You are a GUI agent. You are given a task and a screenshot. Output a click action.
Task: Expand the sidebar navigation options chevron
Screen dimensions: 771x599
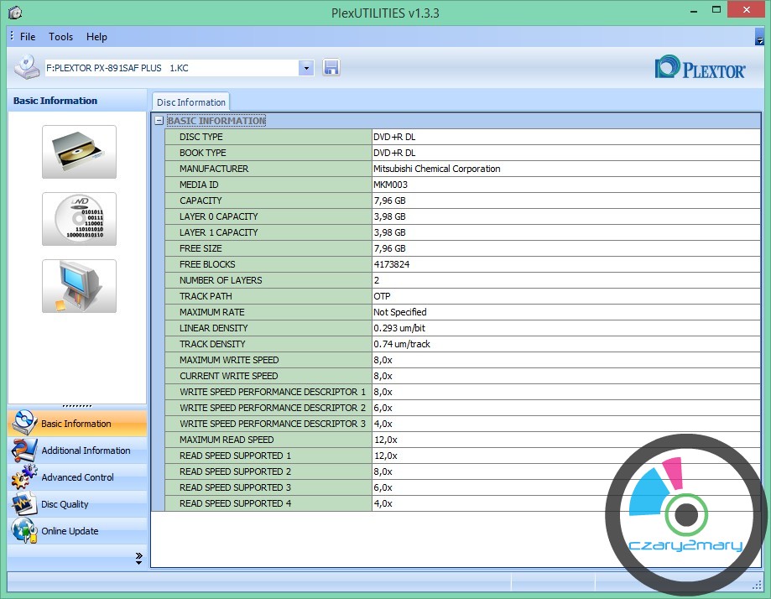[138, 559]
